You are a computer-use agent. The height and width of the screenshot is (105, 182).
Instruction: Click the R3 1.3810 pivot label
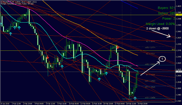pyautogui.click(x=151, y=41)
